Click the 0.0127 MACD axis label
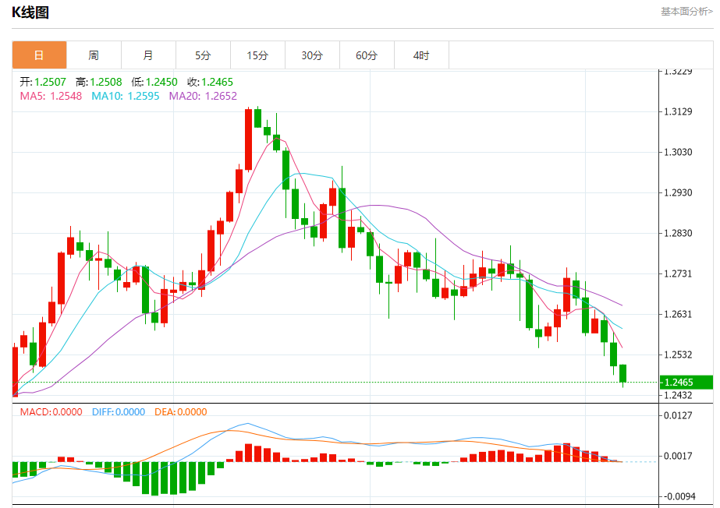Viewport: 720px width, 508px height. [x=678, y=415]
